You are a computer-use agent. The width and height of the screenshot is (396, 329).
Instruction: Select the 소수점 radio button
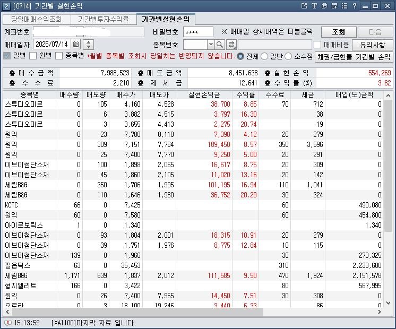tap(288, 56)
